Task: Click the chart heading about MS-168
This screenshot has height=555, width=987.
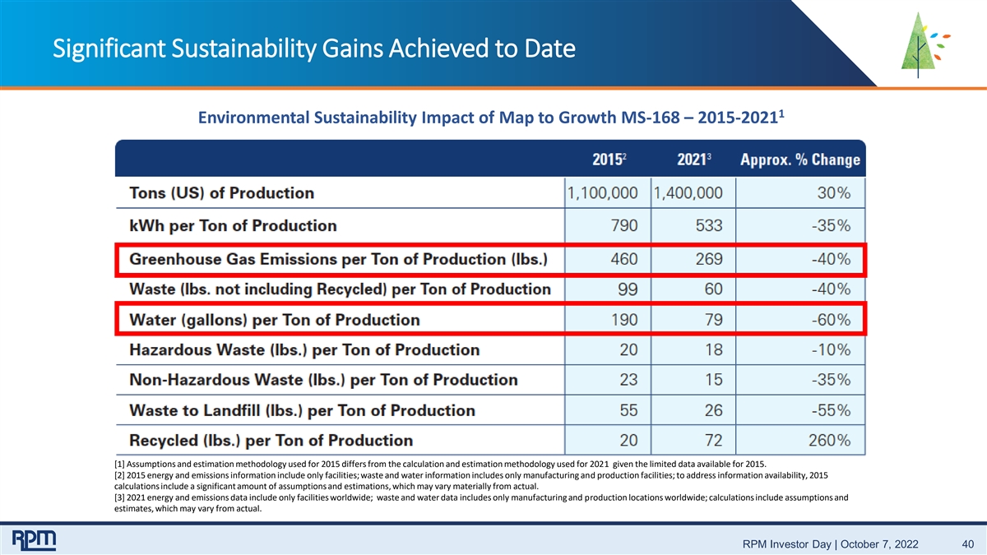Action: (492, 118)
